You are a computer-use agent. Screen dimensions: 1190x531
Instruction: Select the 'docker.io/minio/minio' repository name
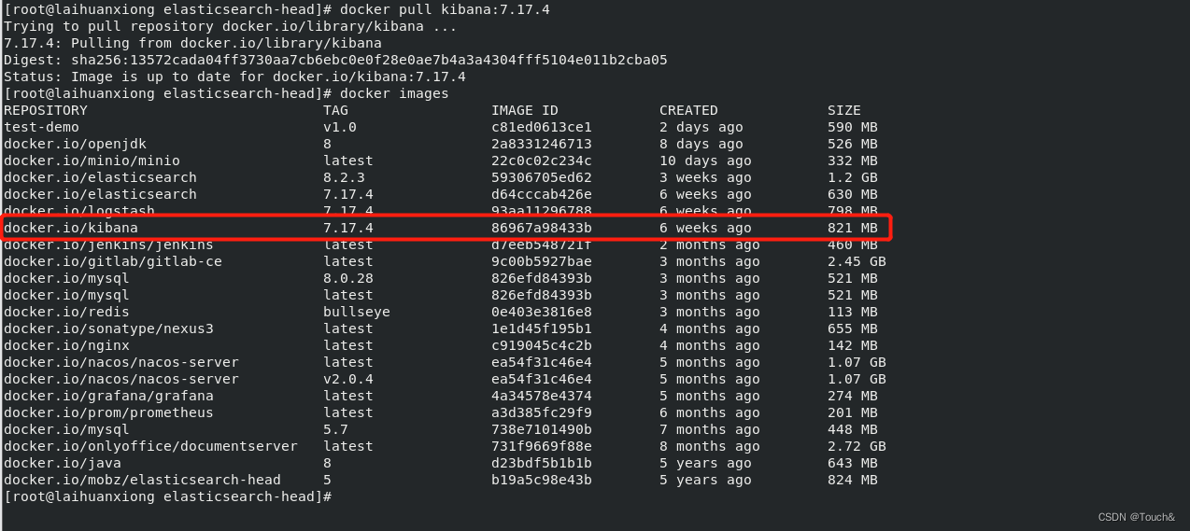(92, 161)
